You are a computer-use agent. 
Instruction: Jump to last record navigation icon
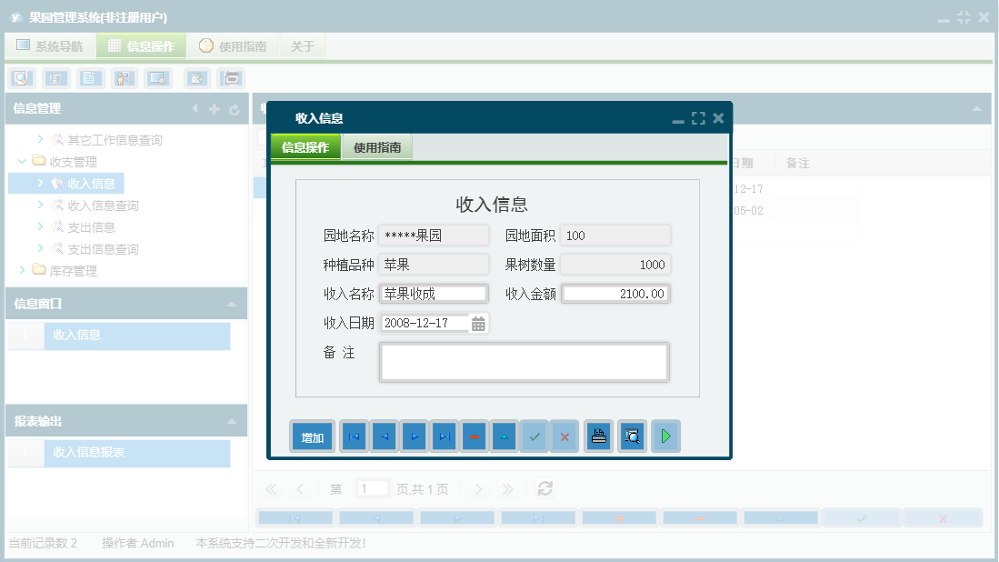(444, 437)
